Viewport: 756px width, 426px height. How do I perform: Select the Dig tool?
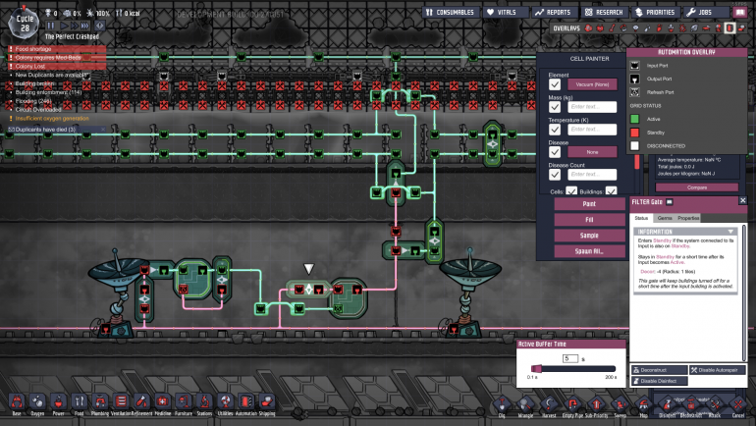(502, 404)
